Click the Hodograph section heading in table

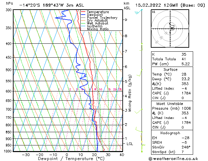click(170, 133)
